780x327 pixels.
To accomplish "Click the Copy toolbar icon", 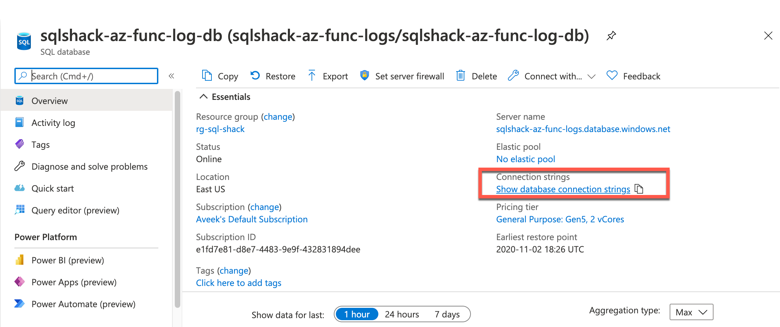I will pos(207,75).
